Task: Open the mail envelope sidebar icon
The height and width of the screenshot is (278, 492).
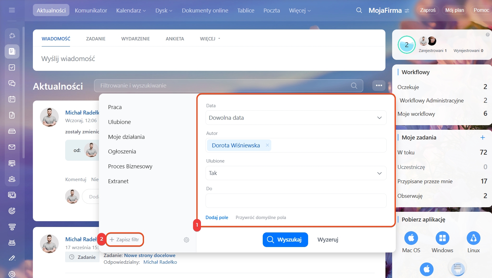Action: click(12, 147)
